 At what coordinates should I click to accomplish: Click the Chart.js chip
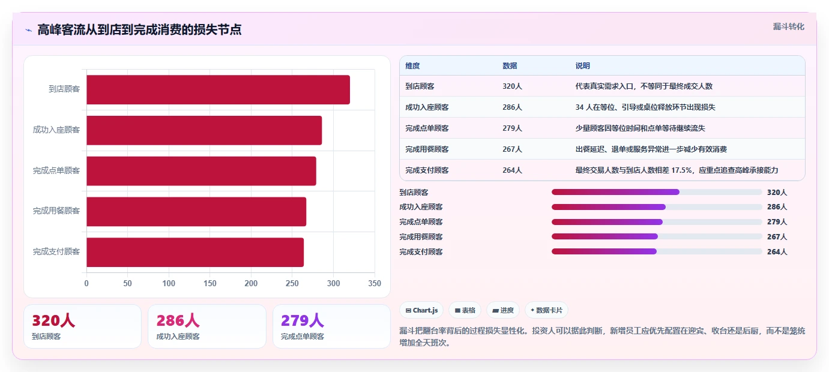click(x=422, y=310)
